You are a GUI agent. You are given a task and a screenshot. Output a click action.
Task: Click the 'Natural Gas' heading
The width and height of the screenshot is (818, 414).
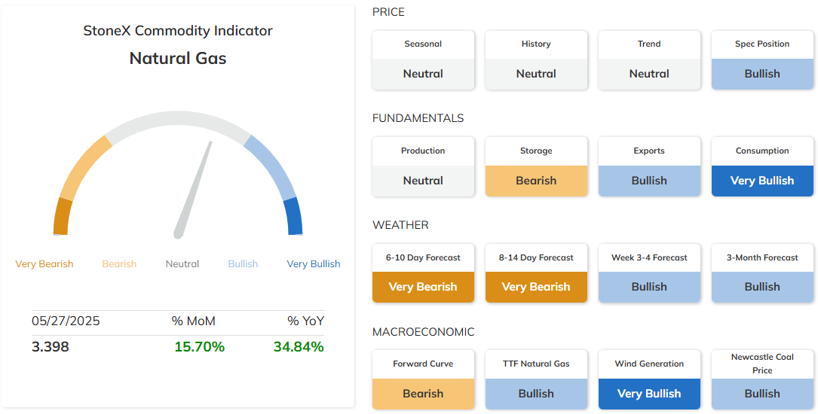click(x=178, y=58)
